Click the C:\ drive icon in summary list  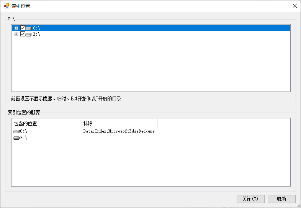point(16,131)
